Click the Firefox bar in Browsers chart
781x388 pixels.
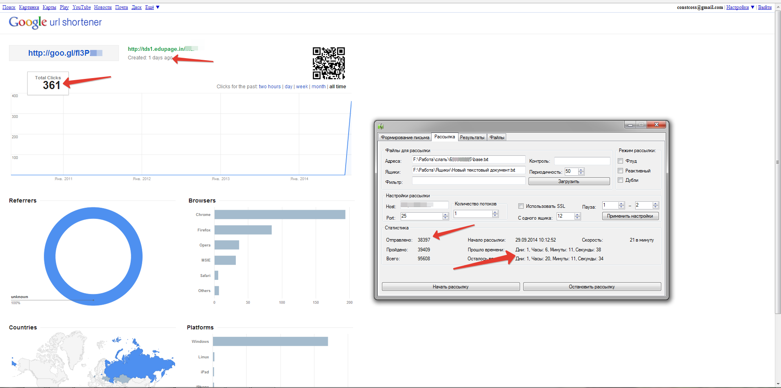(243, 230)
